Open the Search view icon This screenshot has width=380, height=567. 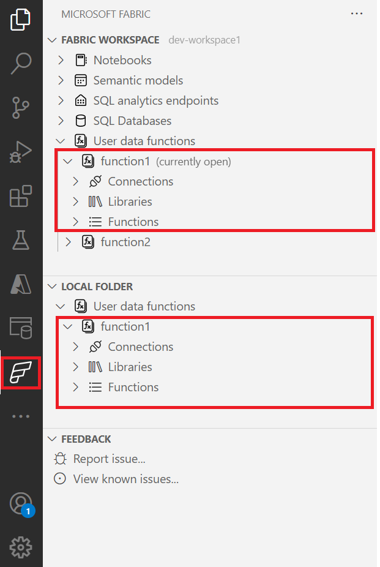click(21, 63)
